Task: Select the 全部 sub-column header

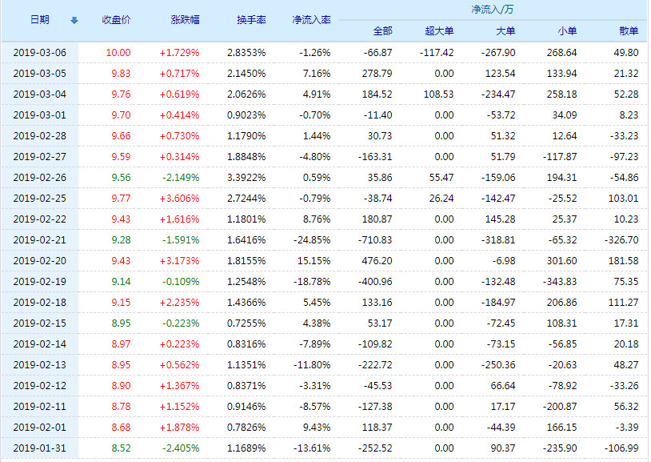Action: [x=382, y=31]
